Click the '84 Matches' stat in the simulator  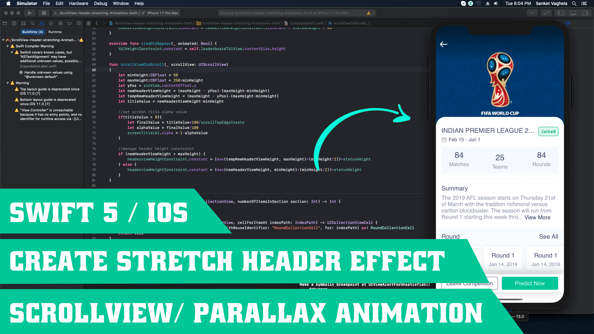pos(459,159)
